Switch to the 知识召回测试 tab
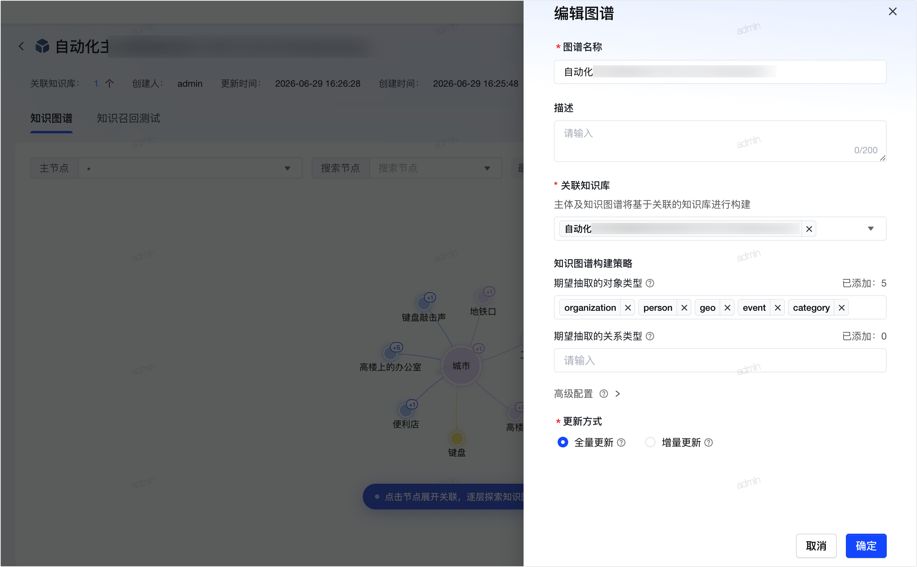The image size is (917, 567). (129, 118)
